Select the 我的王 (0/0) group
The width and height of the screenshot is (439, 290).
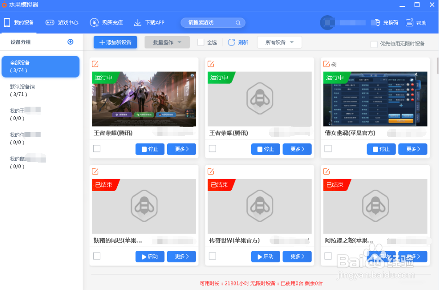tap(41, 115)
